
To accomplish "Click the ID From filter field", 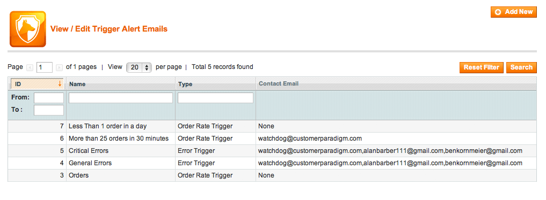I will (49, 98).
